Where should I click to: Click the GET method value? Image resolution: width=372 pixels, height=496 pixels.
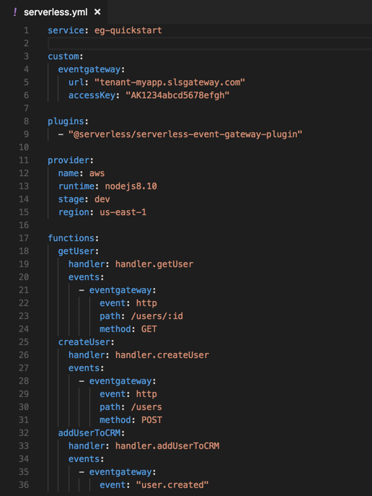149,329
